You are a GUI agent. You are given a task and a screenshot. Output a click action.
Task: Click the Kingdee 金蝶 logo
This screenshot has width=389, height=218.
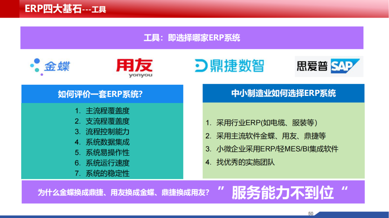tap(50, 66)
